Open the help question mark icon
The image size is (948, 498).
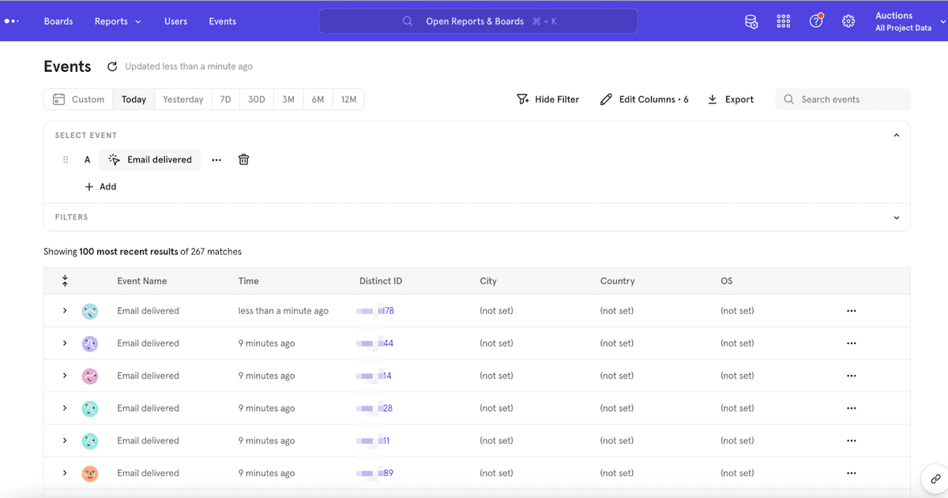pos(816,21)
